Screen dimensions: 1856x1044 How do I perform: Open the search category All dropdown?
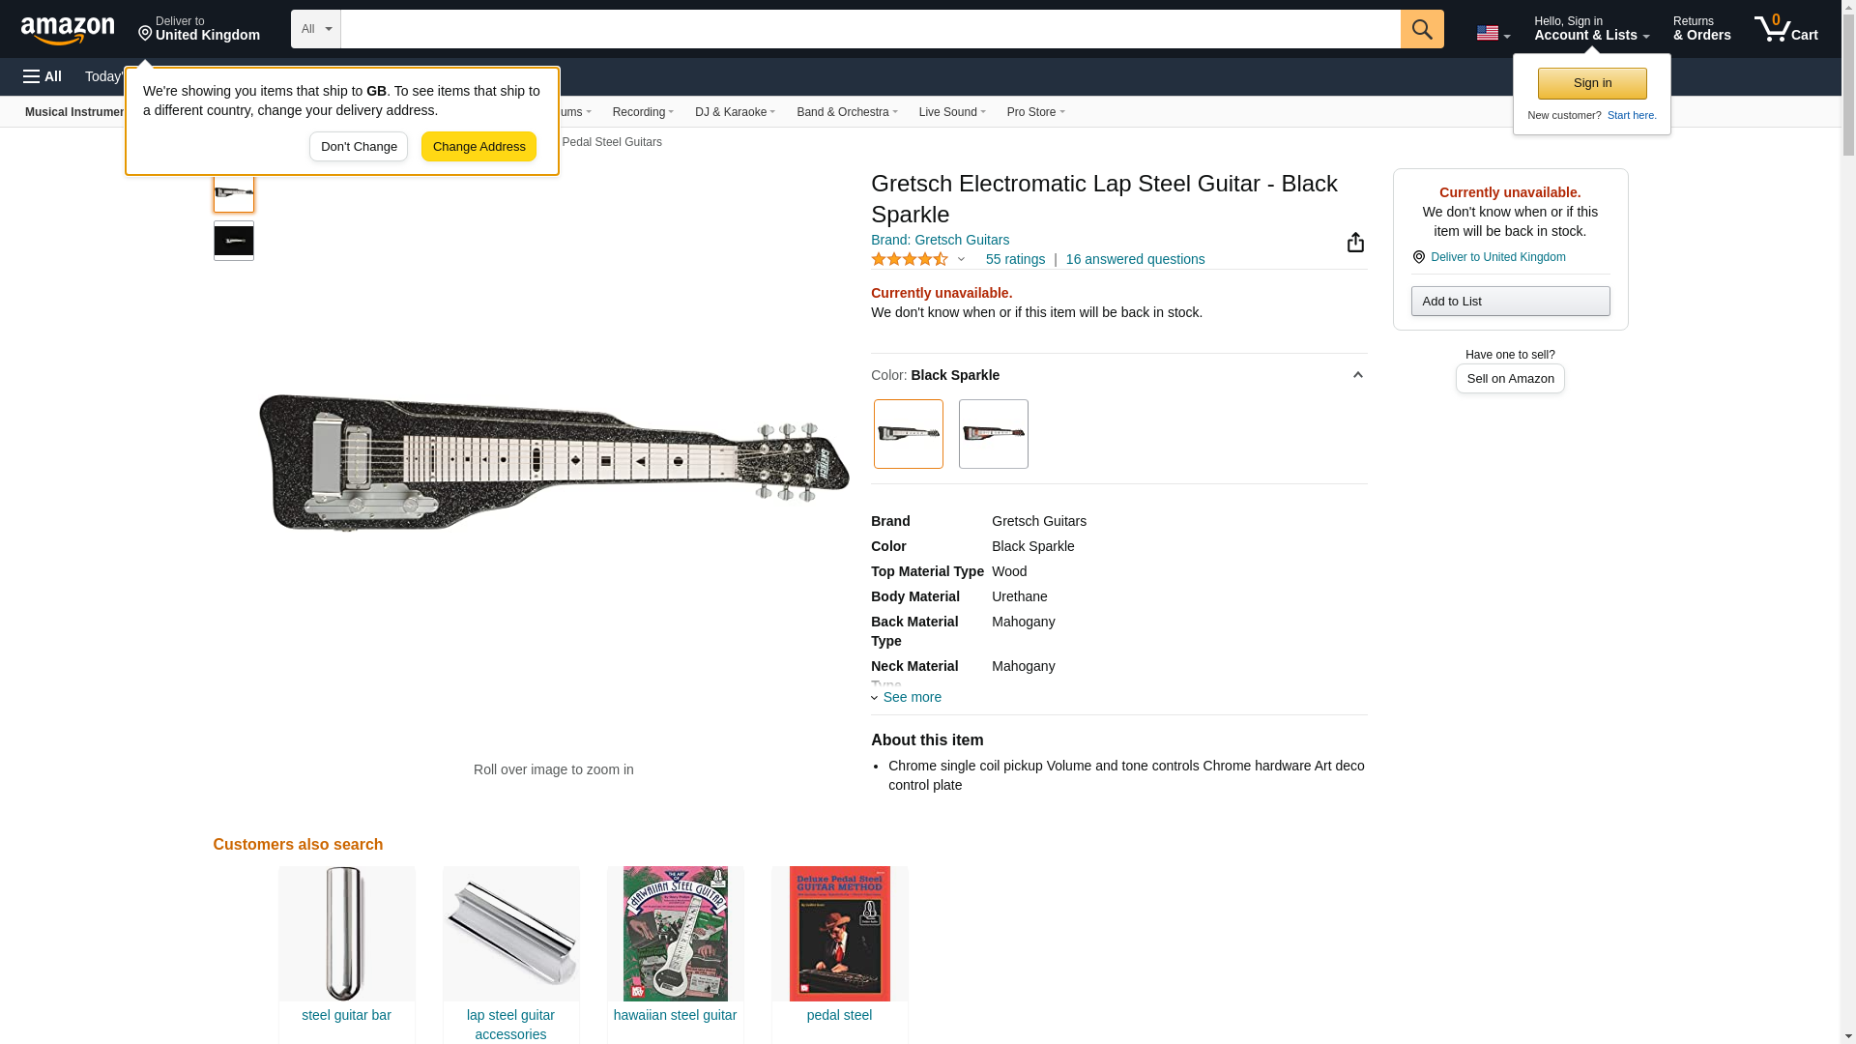pos(315,29)
